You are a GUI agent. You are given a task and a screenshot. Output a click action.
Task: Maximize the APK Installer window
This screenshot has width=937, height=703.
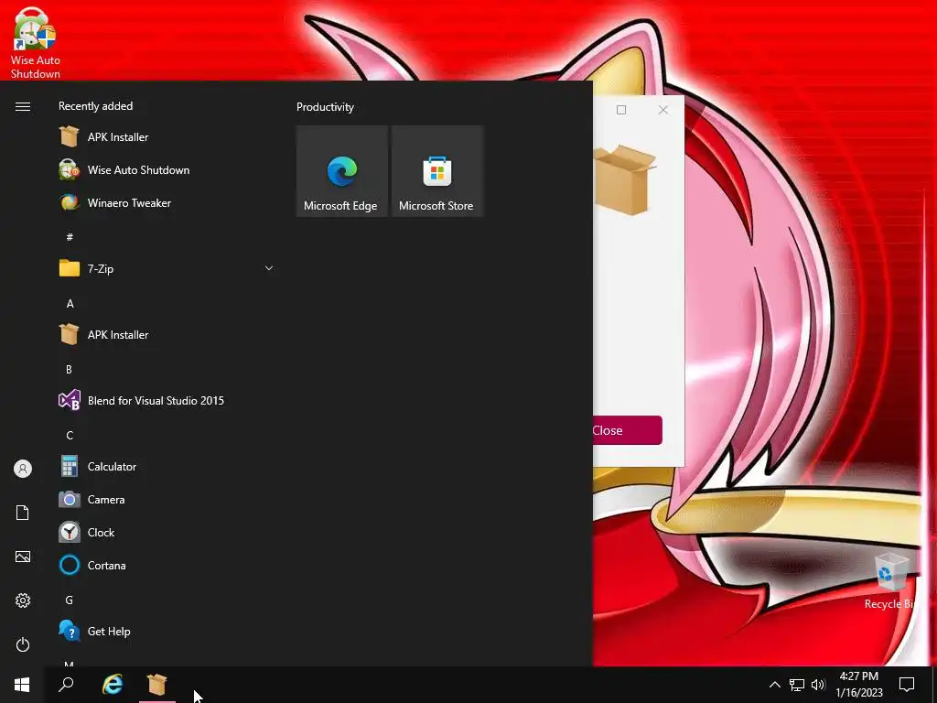621,110
